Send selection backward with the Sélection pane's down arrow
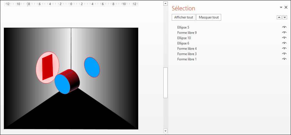Viewport: 291px width, 135px height. [x=285, y=17]
